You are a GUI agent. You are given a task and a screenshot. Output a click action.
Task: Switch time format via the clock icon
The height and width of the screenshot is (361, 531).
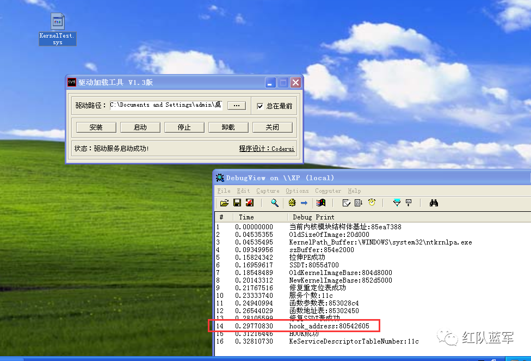372,203
